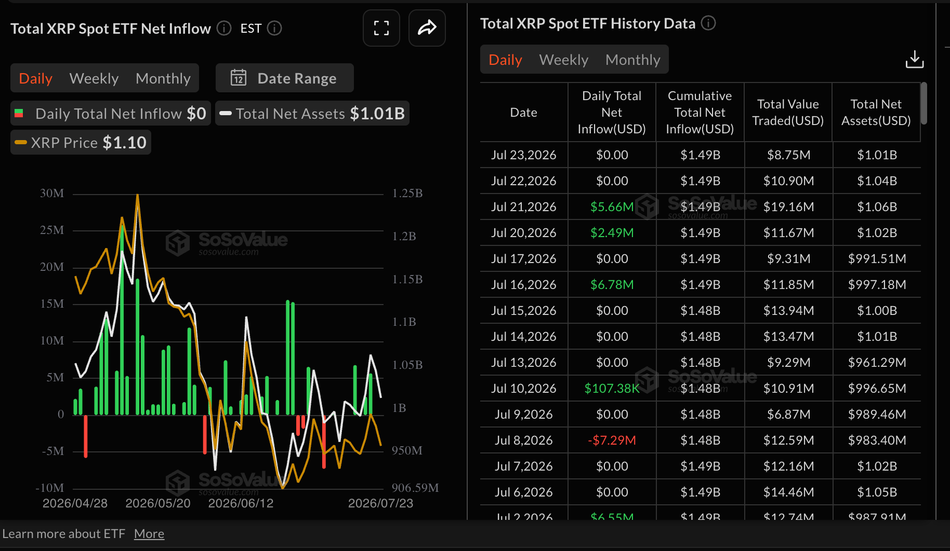Open the Date Range calendar icon
950x551 pixels.
pos(238,78)
